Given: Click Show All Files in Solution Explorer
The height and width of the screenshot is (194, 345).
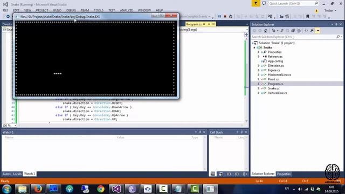Looking at the screenshot, I should pos(299,31).
